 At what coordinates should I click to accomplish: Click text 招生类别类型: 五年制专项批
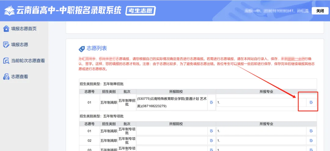click(102, 116)
